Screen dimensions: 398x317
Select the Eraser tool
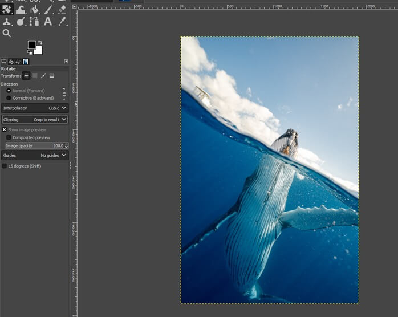click(x=62, y=9)
